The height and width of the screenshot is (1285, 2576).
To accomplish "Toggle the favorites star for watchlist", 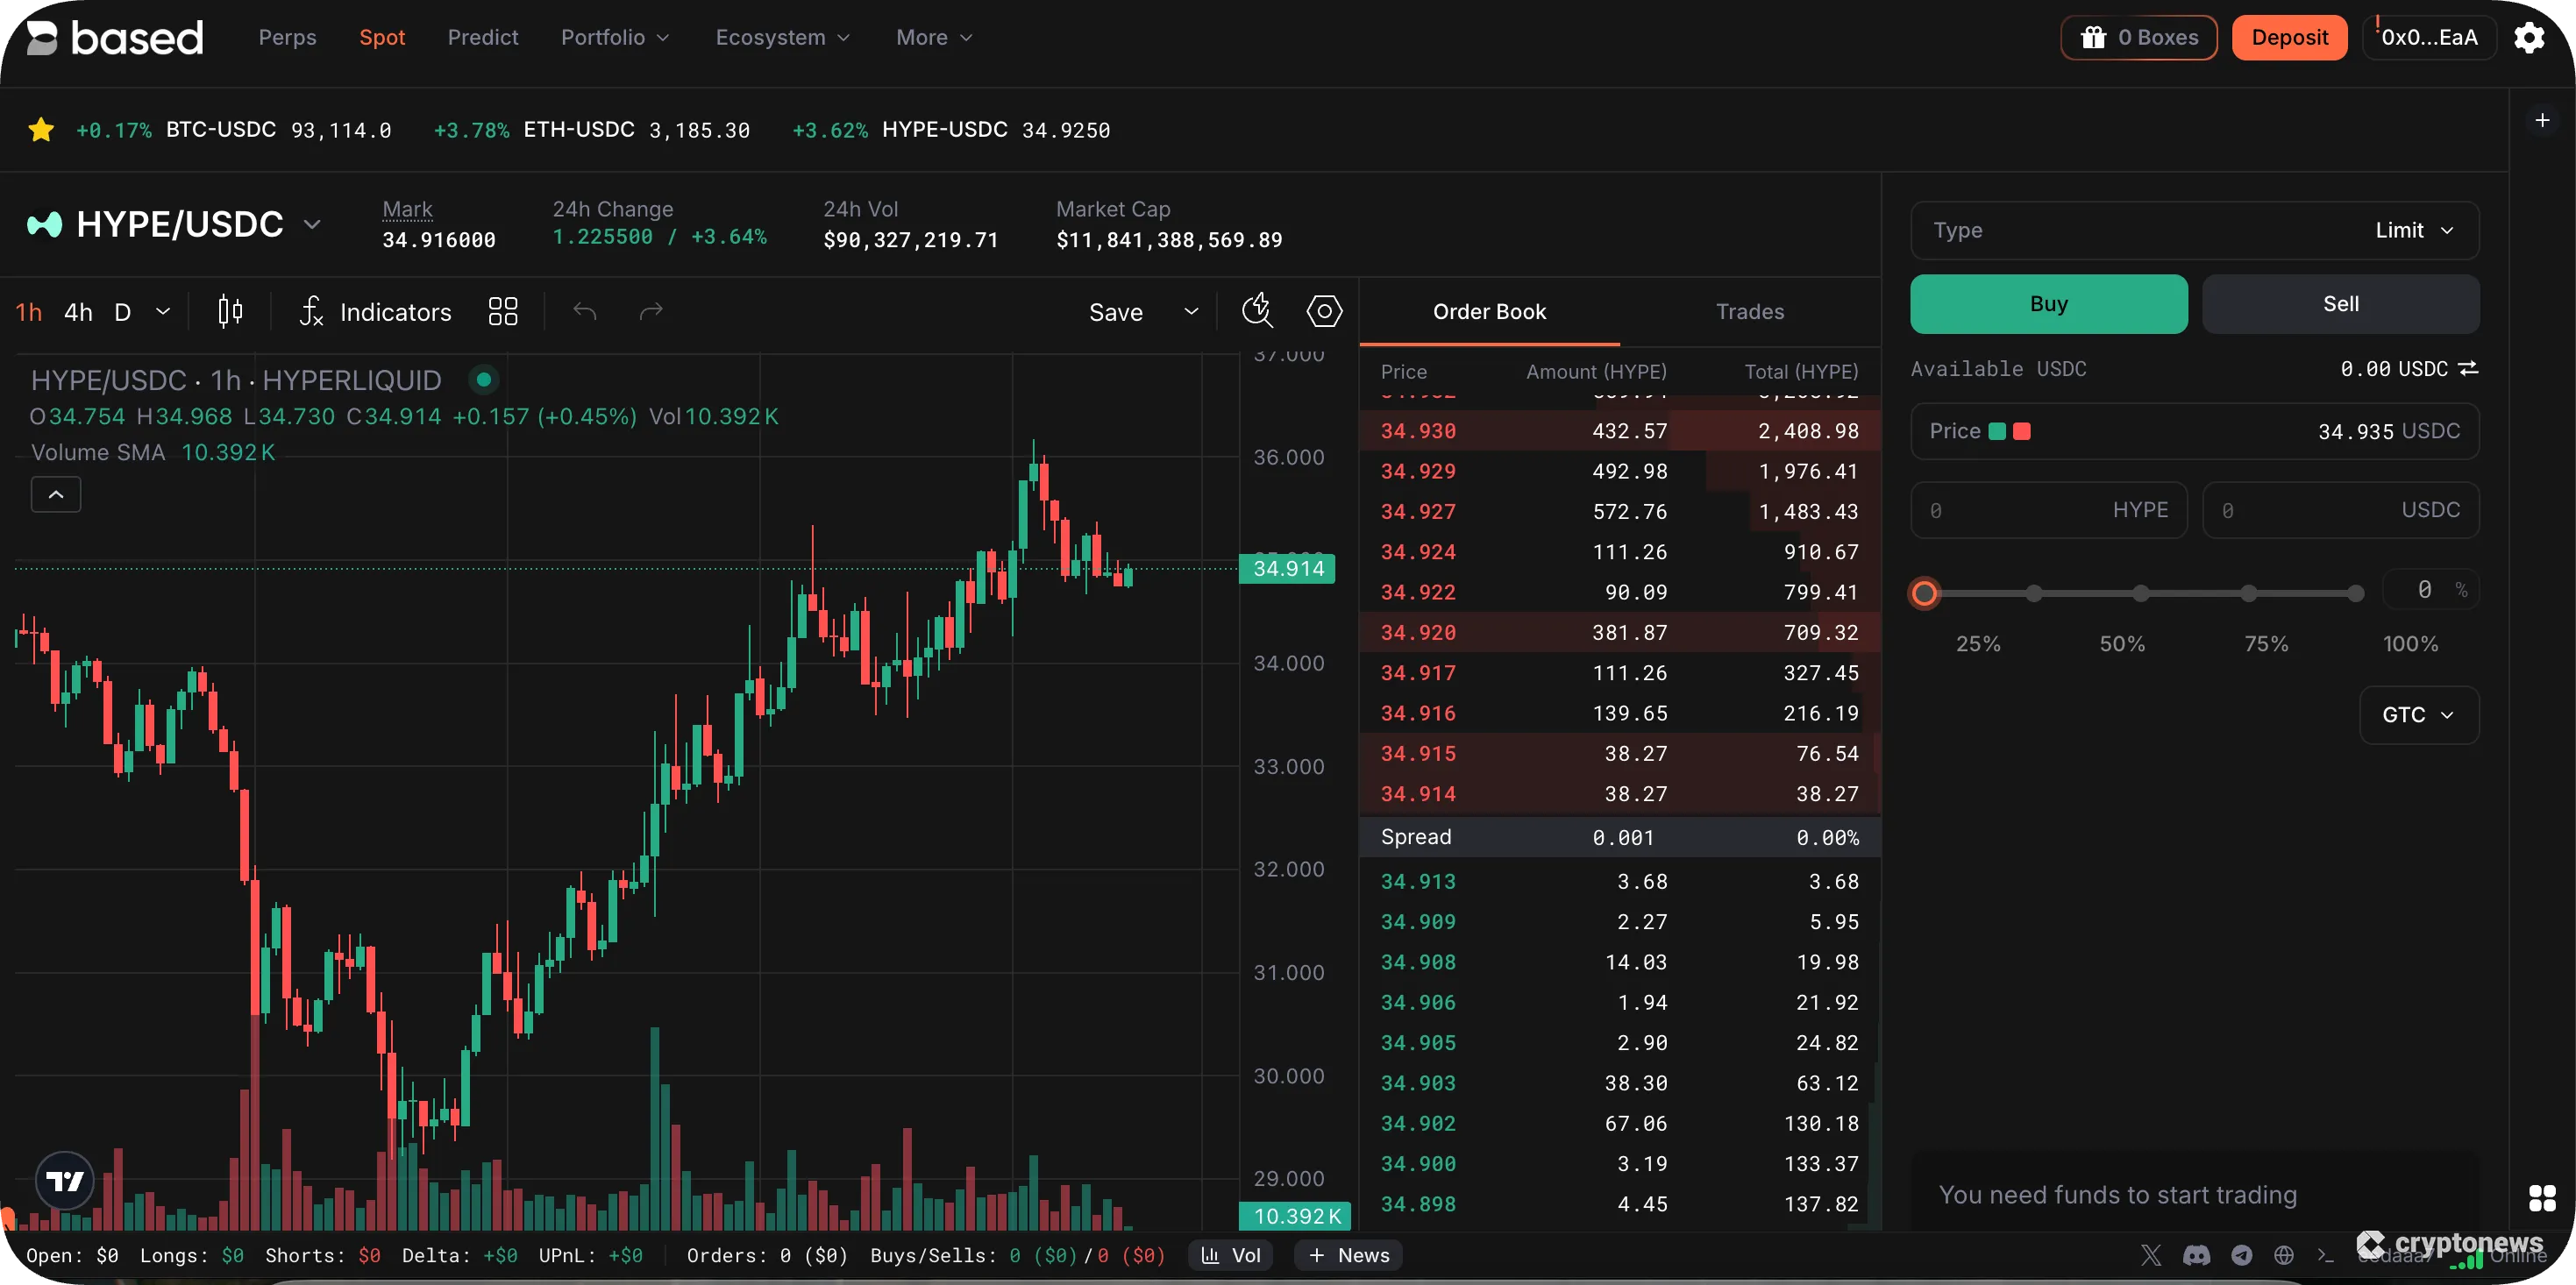I will 41,129.
